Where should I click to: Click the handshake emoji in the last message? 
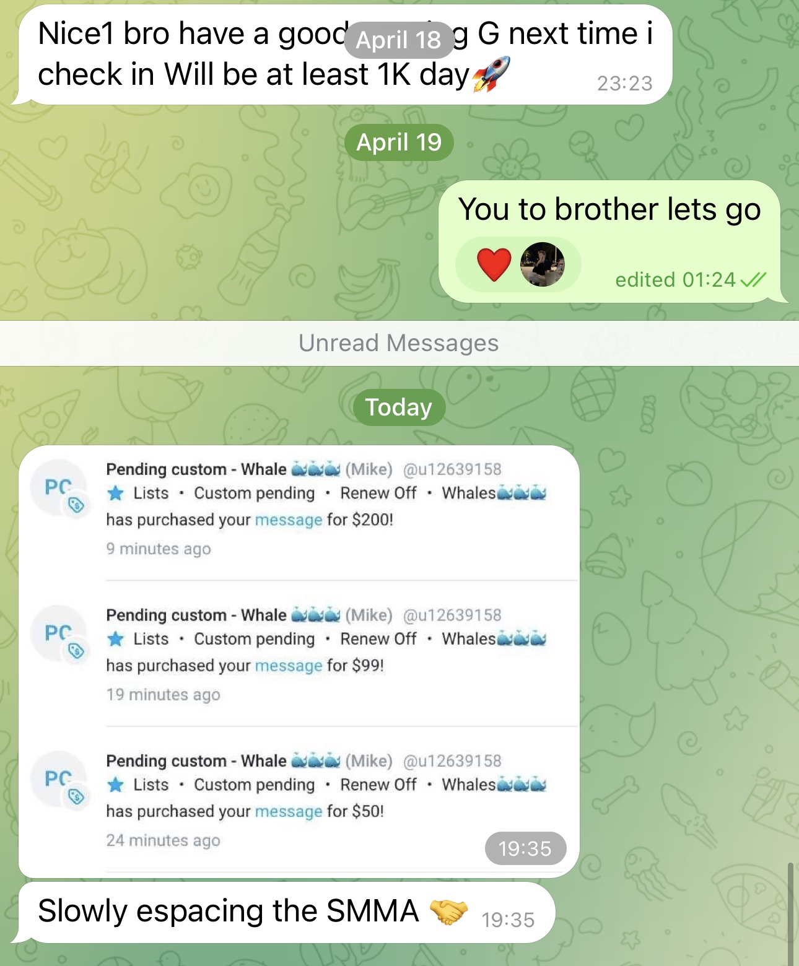click(448, 911)
